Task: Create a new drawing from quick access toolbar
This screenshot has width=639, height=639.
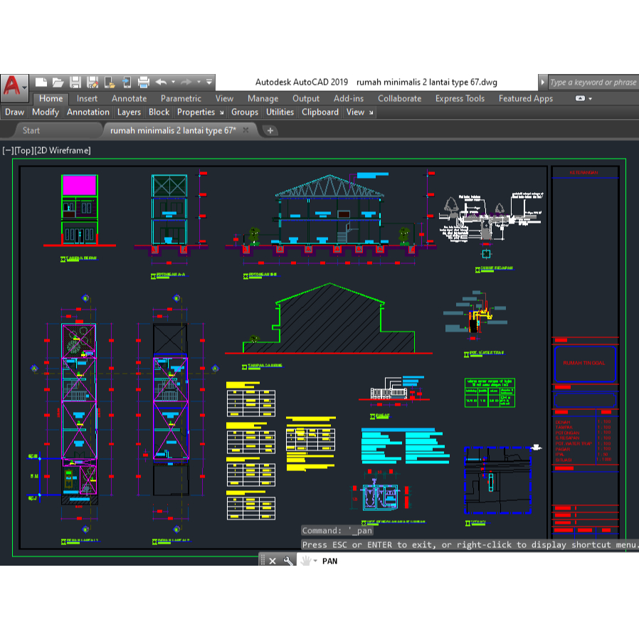Action: point(41,83)
